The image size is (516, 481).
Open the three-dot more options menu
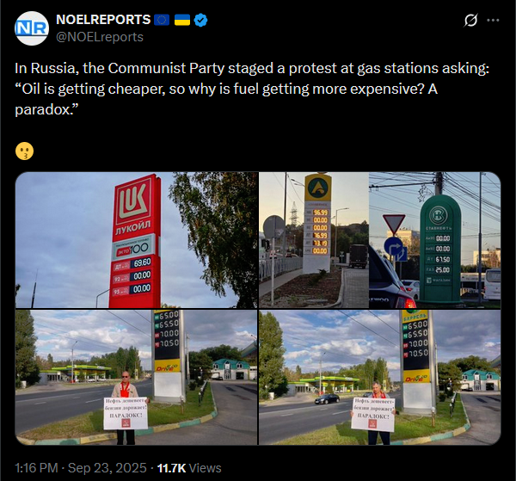pos(493,21)
